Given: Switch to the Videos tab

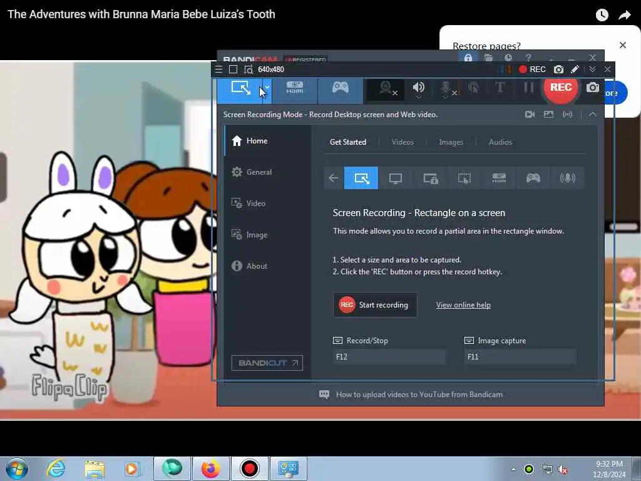Looking at the screenshot, I should (x=403, y=142).
